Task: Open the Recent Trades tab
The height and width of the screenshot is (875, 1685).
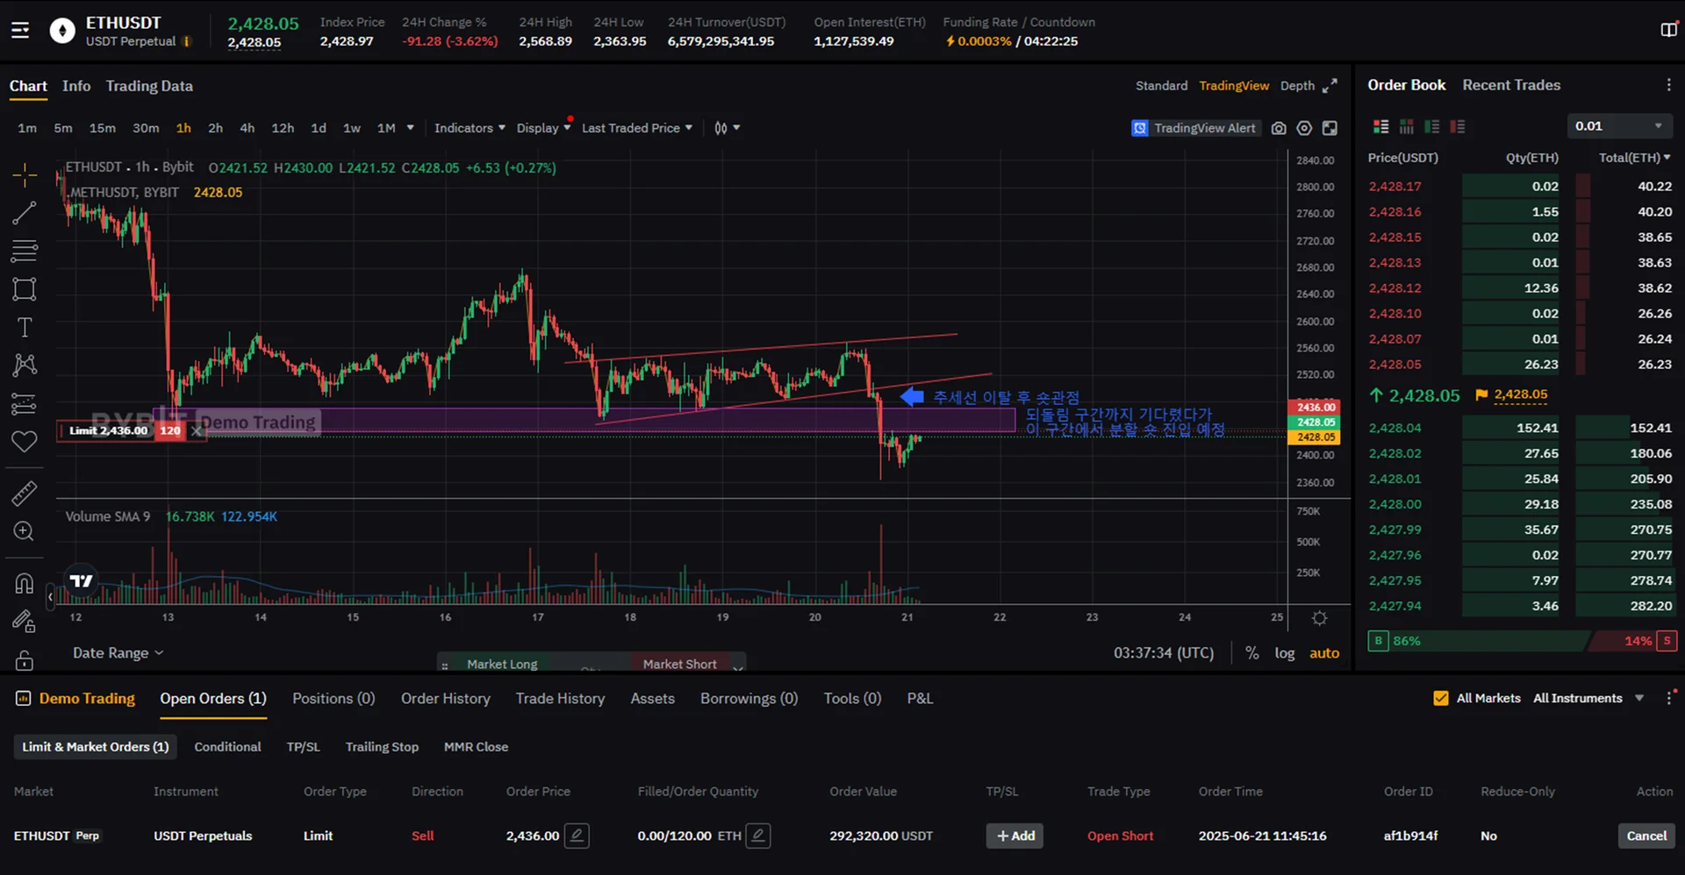Action: pyautogui.click(x=1511, y=85)
